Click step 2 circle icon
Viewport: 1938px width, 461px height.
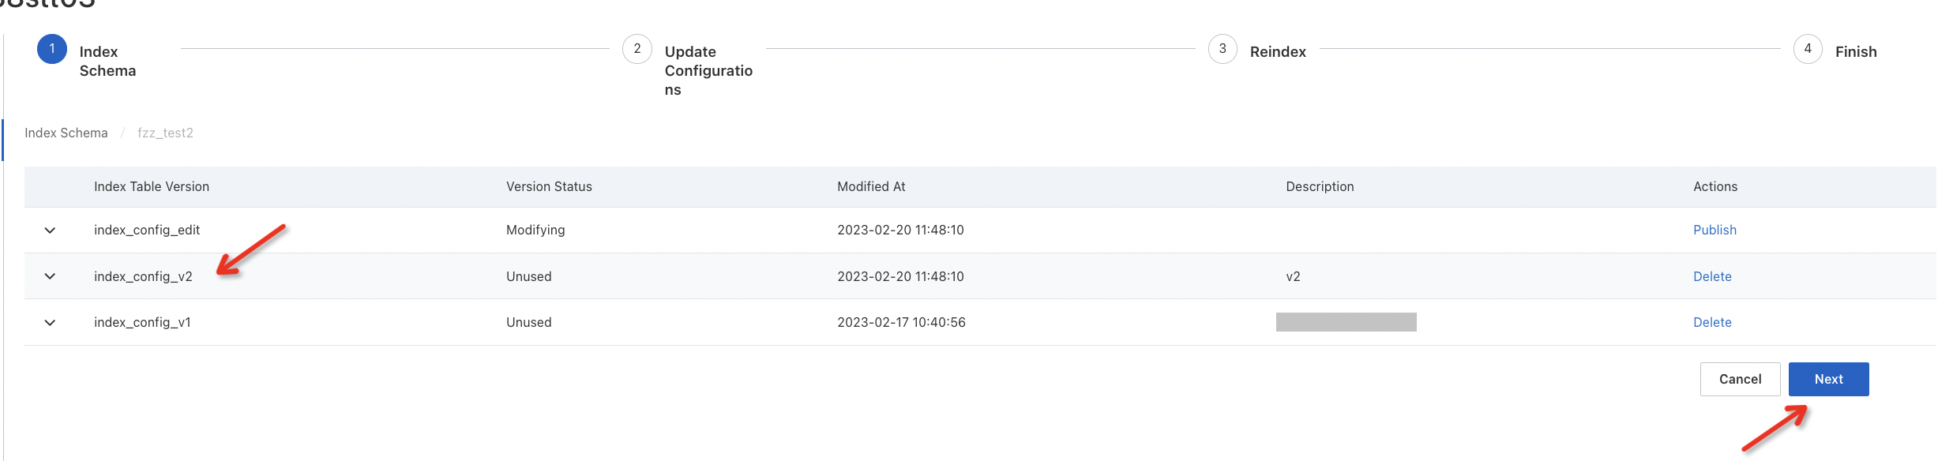pyautogui.click(x=637, y=49)
